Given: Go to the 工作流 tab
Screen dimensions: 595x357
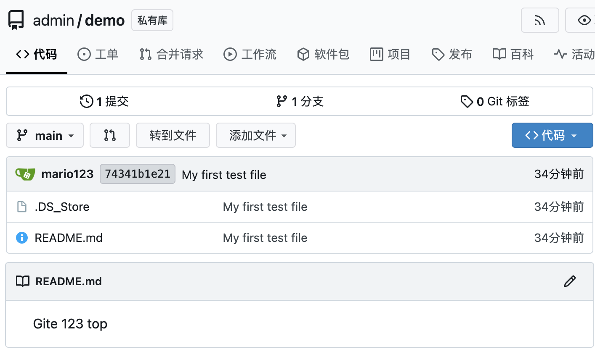Looking at the screenshot, I should click(x=250, y=54).
